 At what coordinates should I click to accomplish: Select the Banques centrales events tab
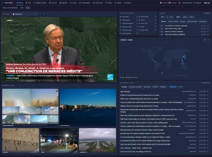point(135,87)
